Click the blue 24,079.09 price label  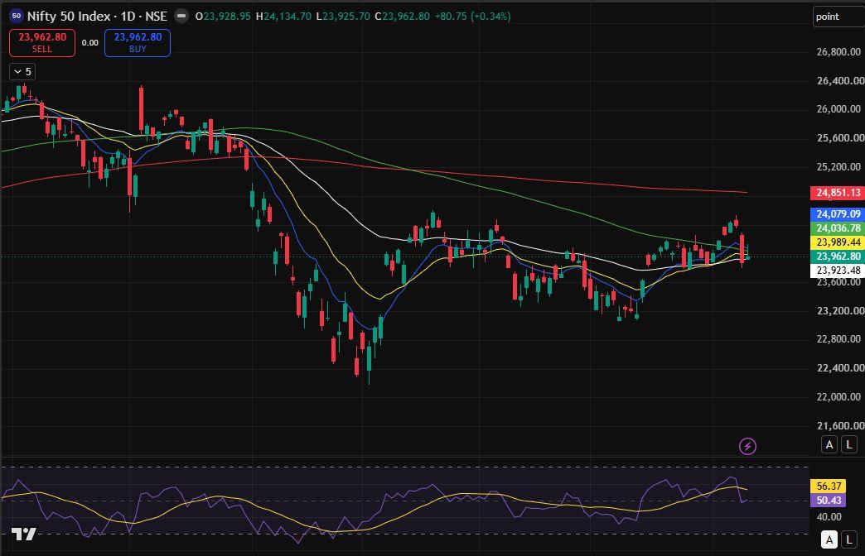838,213
